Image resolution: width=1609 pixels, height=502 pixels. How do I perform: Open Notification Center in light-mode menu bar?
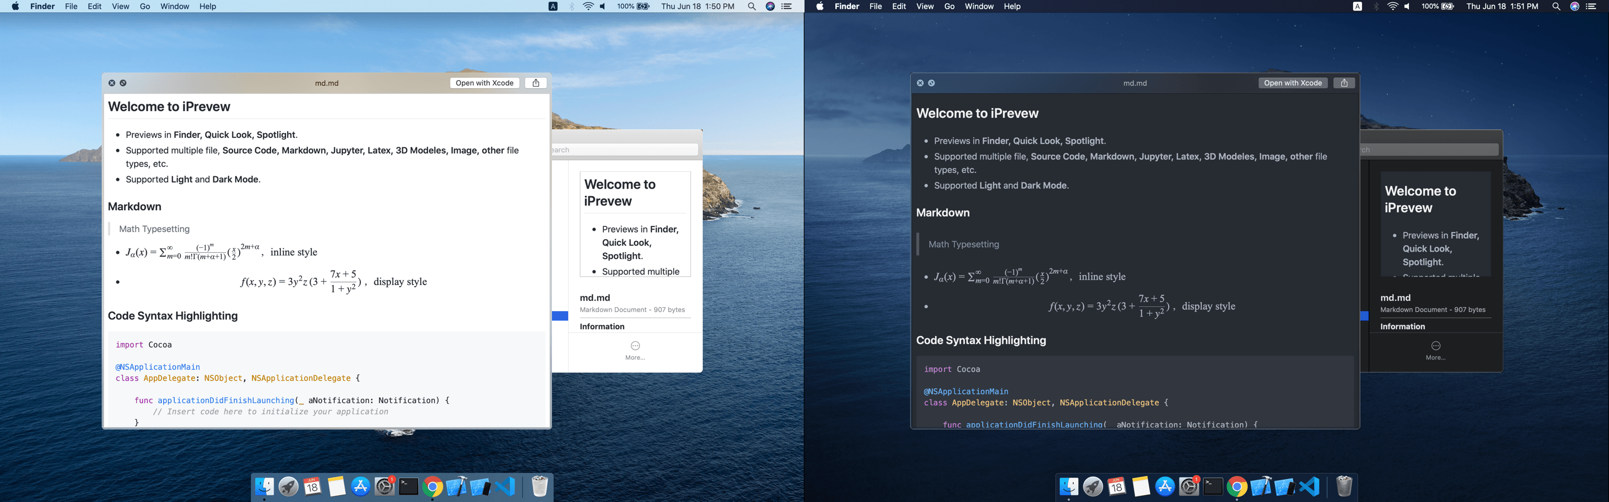787,6
